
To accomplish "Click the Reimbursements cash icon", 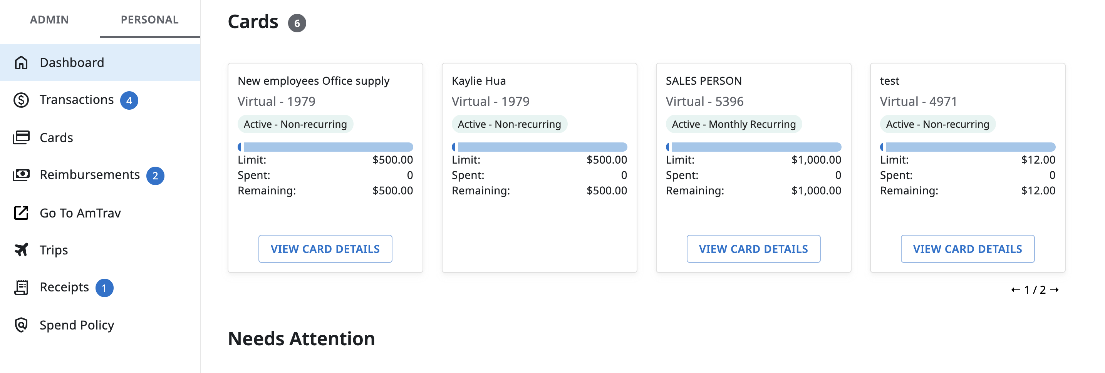I will 21,175.
